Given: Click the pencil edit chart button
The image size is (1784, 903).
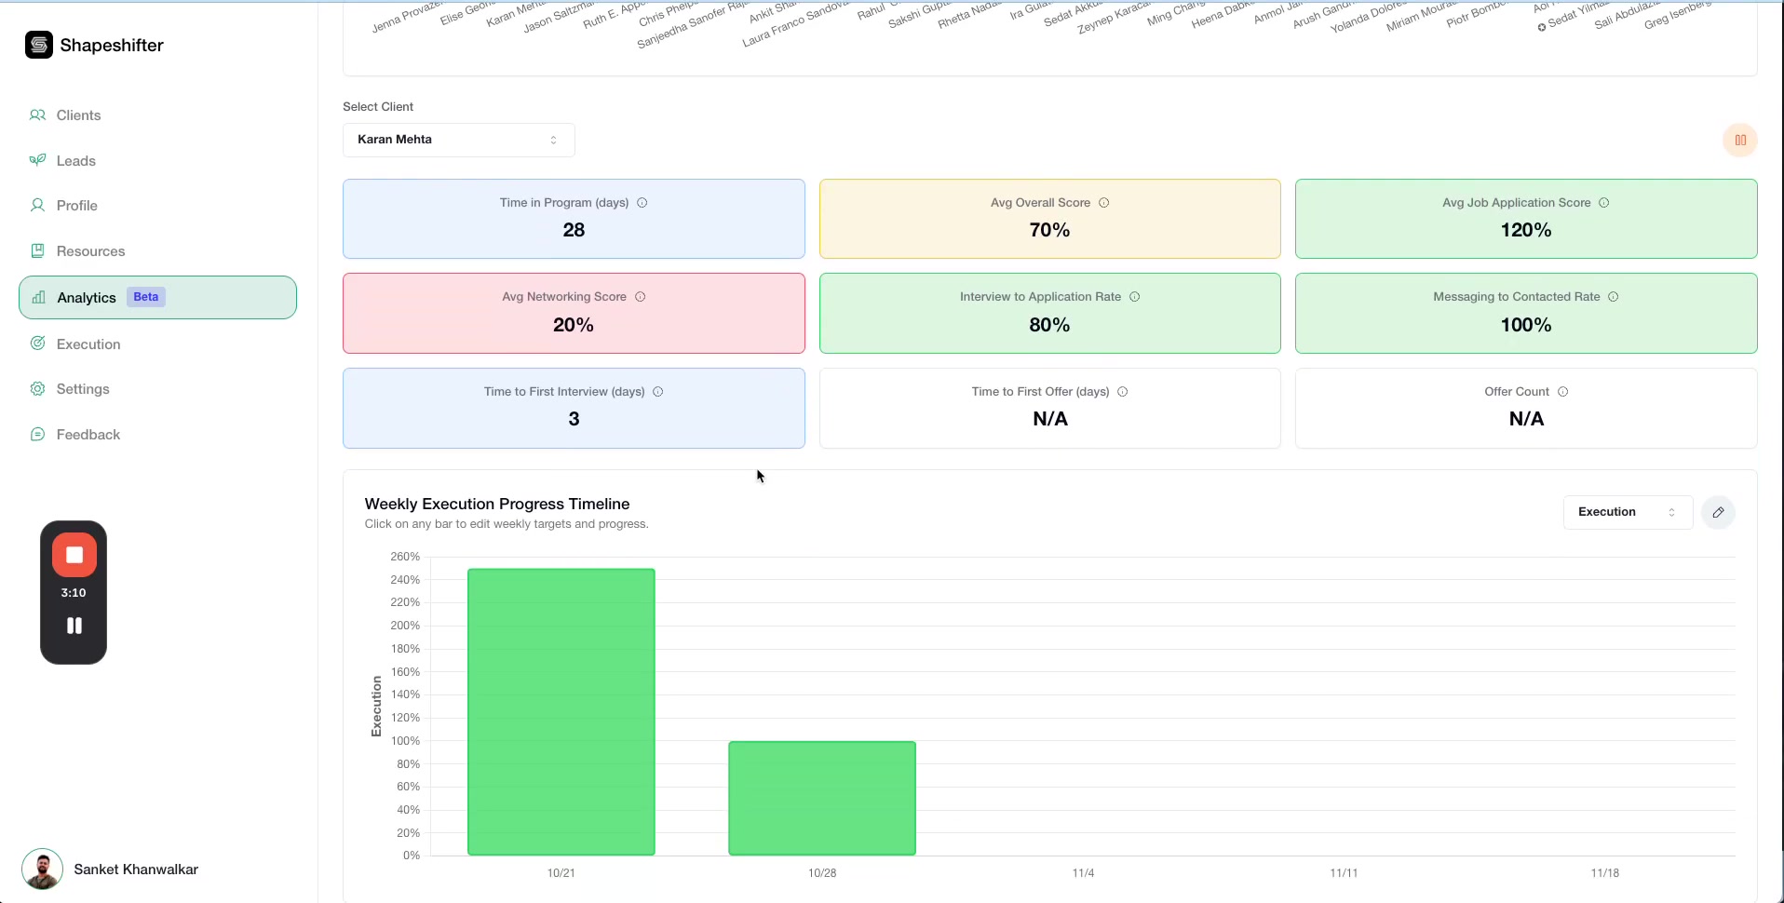Looking at the screenshot, I should point(1718,512).
